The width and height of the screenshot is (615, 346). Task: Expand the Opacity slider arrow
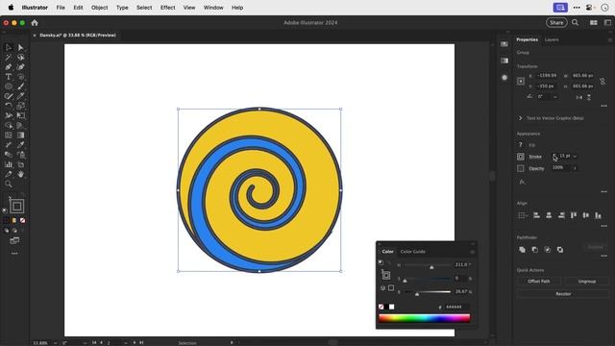coord(575,168)
